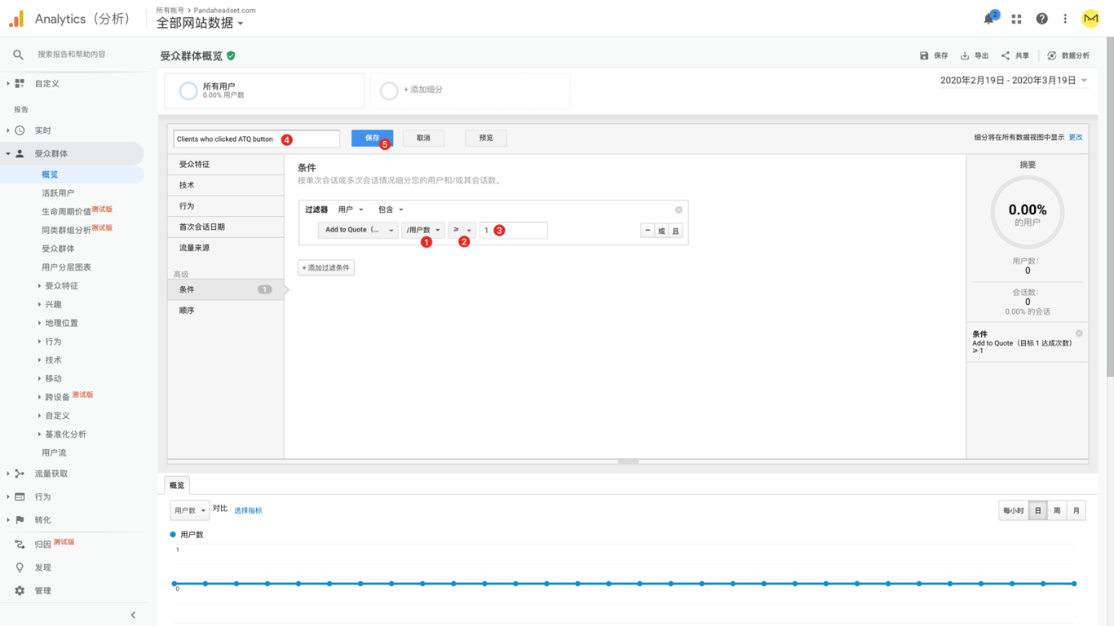Click the export (导出) icon

click(965, 55)
